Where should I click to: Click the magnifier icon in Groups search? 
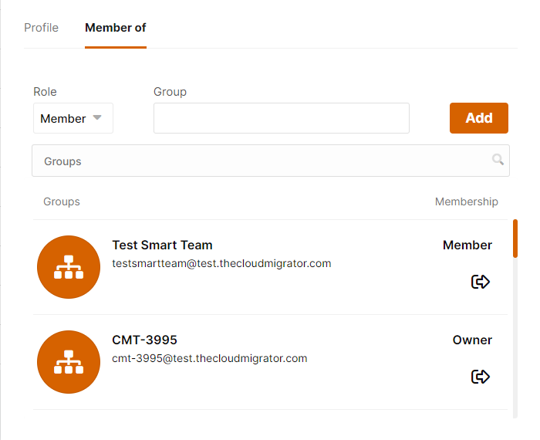[498, 160]
